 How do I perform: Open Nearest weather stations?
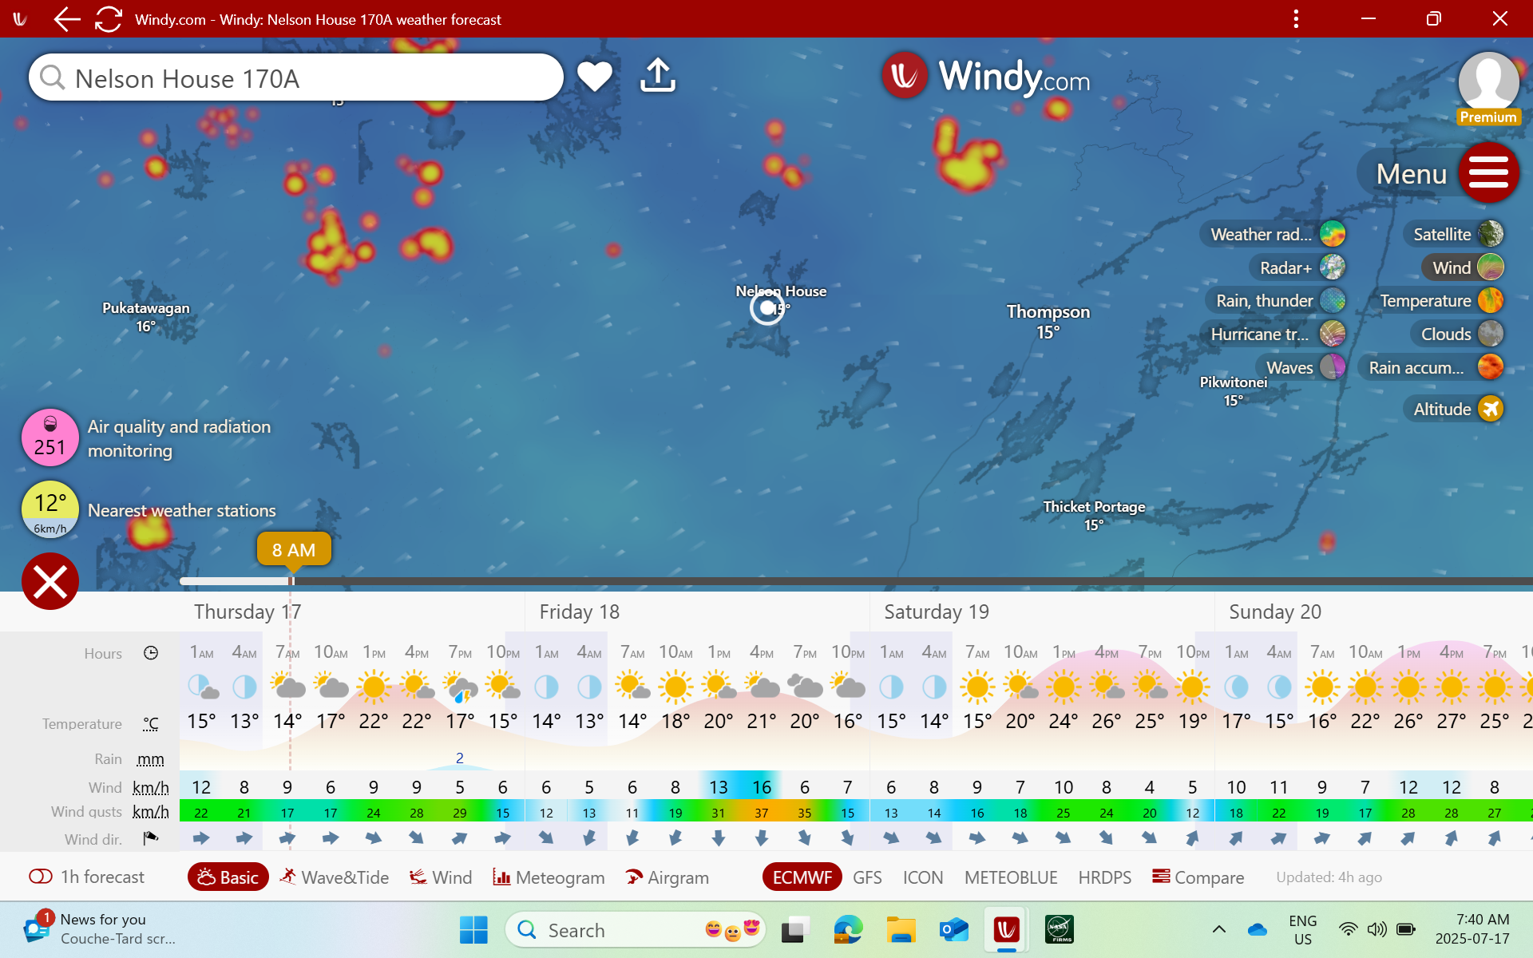[181, 510]
